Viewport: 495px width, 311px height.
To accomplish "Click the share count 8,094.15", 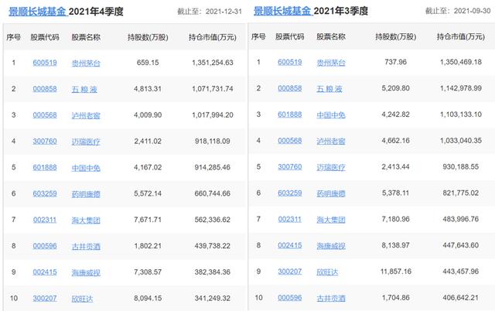I will tap(148, 299).
